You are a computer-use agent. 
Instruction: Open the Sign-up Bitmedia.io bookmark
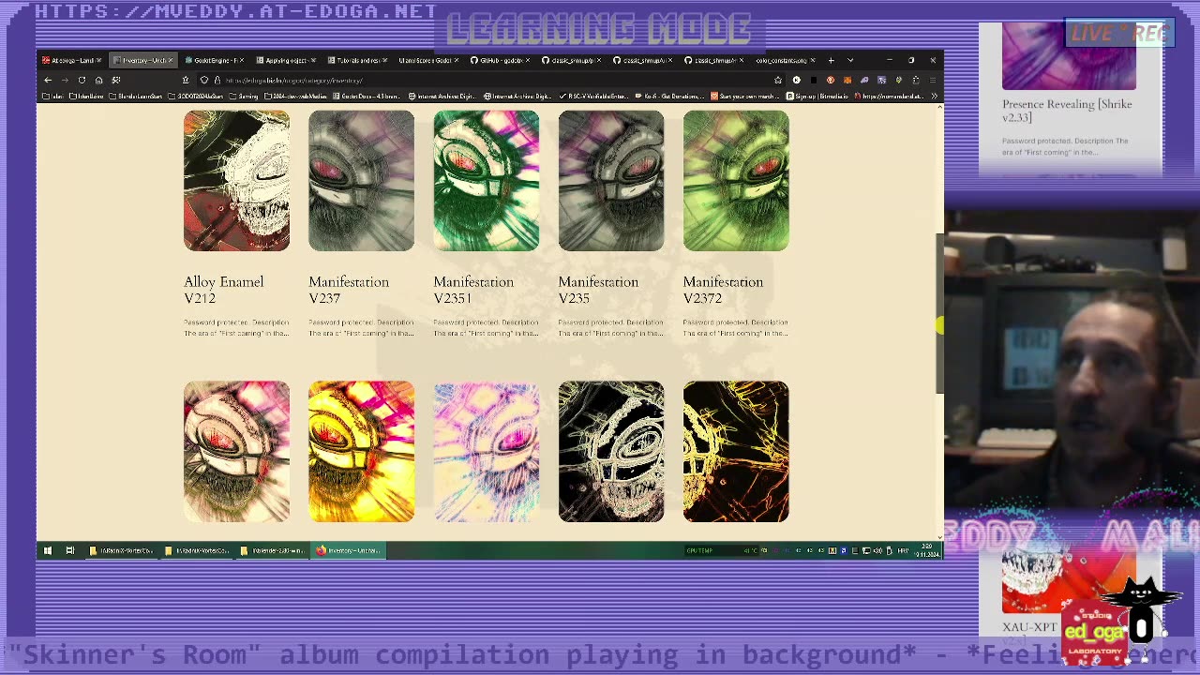tap(817, 96)
